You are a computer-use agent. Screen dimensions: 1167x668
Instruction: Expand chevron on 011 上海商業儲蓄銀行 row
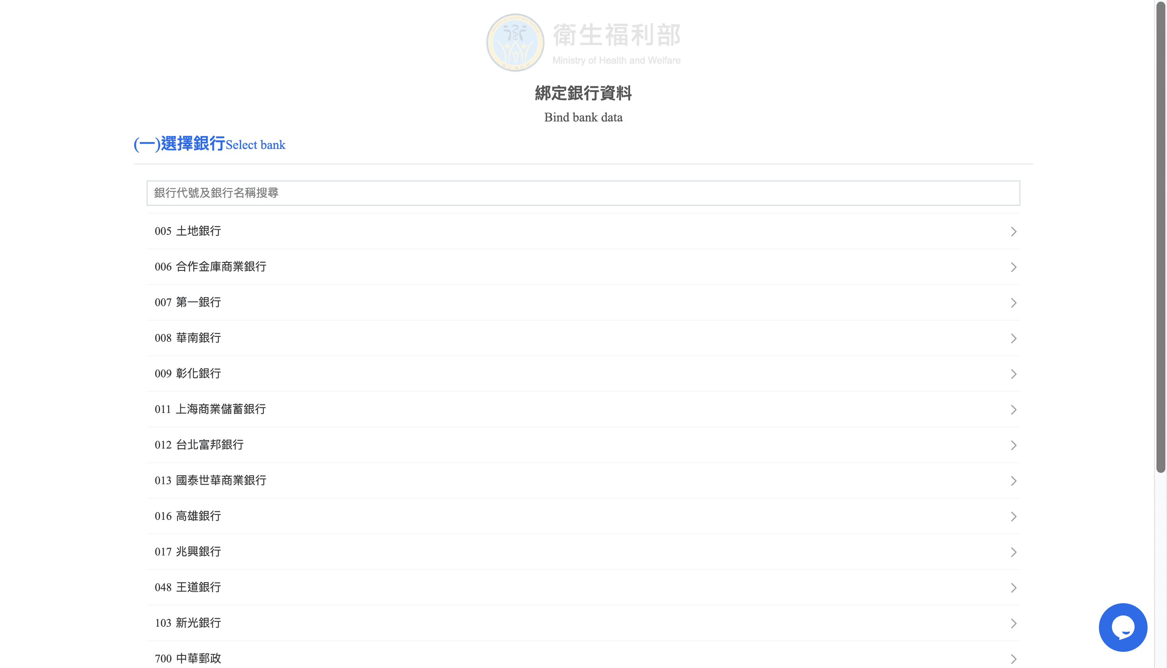tap(1013, 410)
